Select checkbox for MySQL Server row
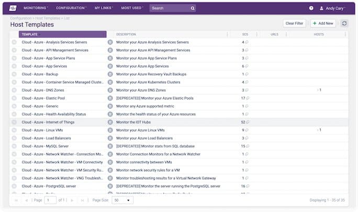 click(14, 146)
